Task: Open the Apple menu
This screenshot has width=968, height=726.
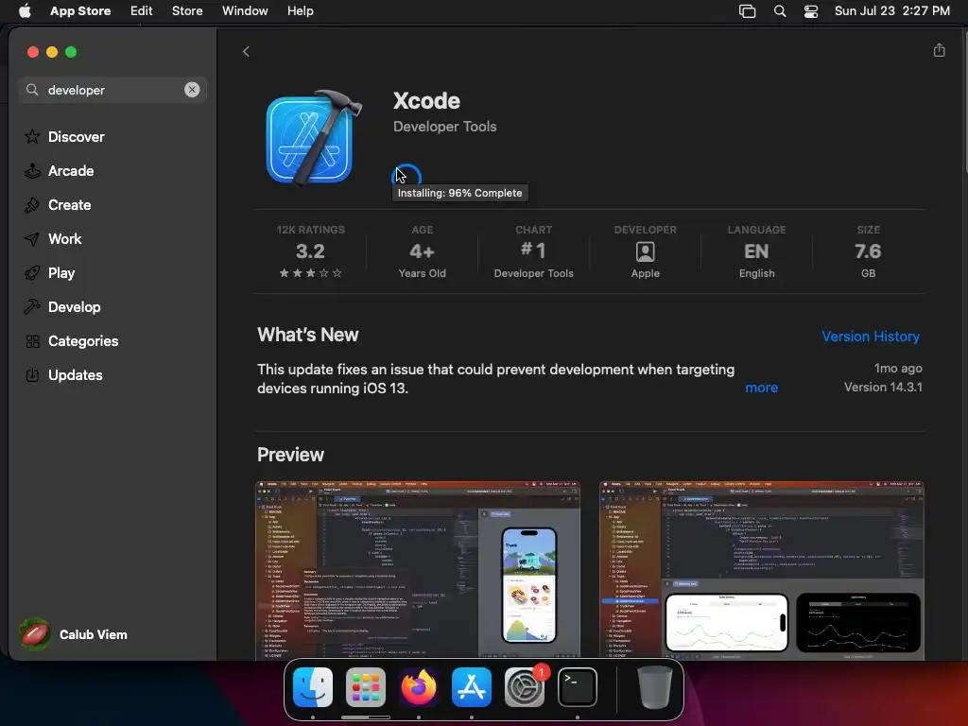Action: [25, 10]
